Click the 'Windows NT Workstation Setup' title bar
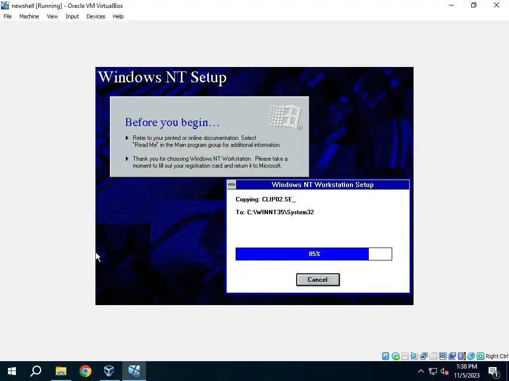 pos(322,185)
